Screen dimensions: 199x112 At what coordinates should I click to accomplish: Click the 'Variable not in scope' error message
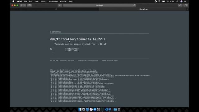click(80, 44)
